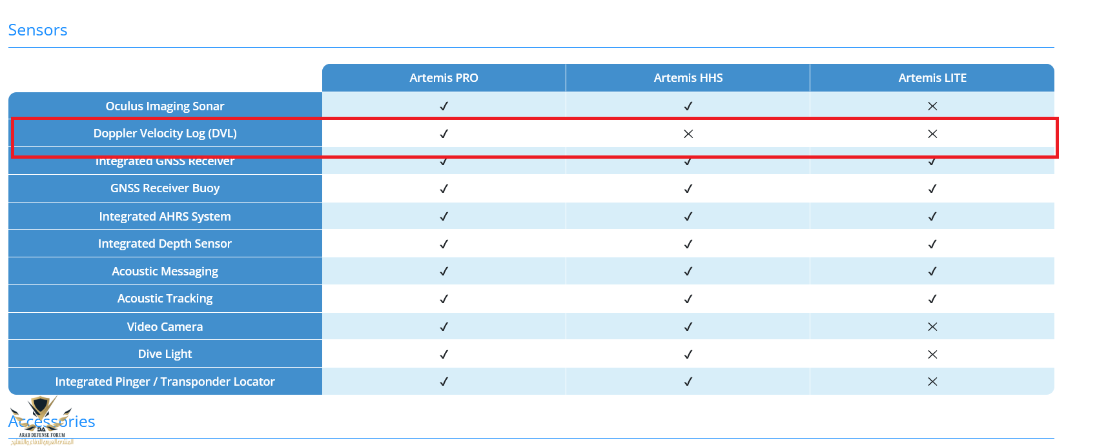Select the Artemis LITE column header

tap(932, 78)
